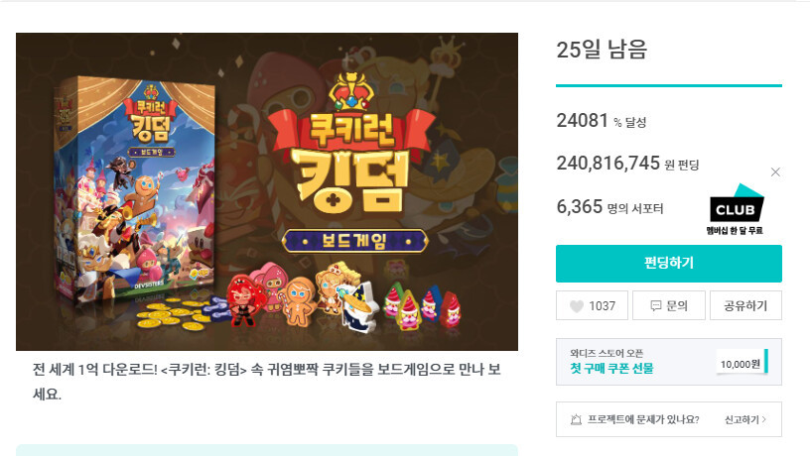Click the teal funding progress bar

point(668,85)
